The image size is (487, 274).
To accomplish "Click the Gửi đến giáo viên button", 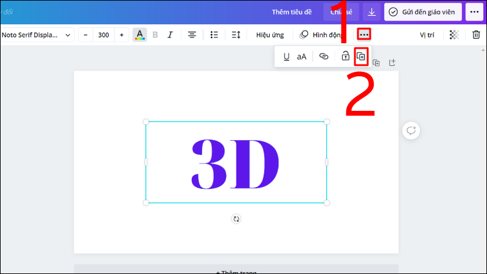I will point(422,12).
